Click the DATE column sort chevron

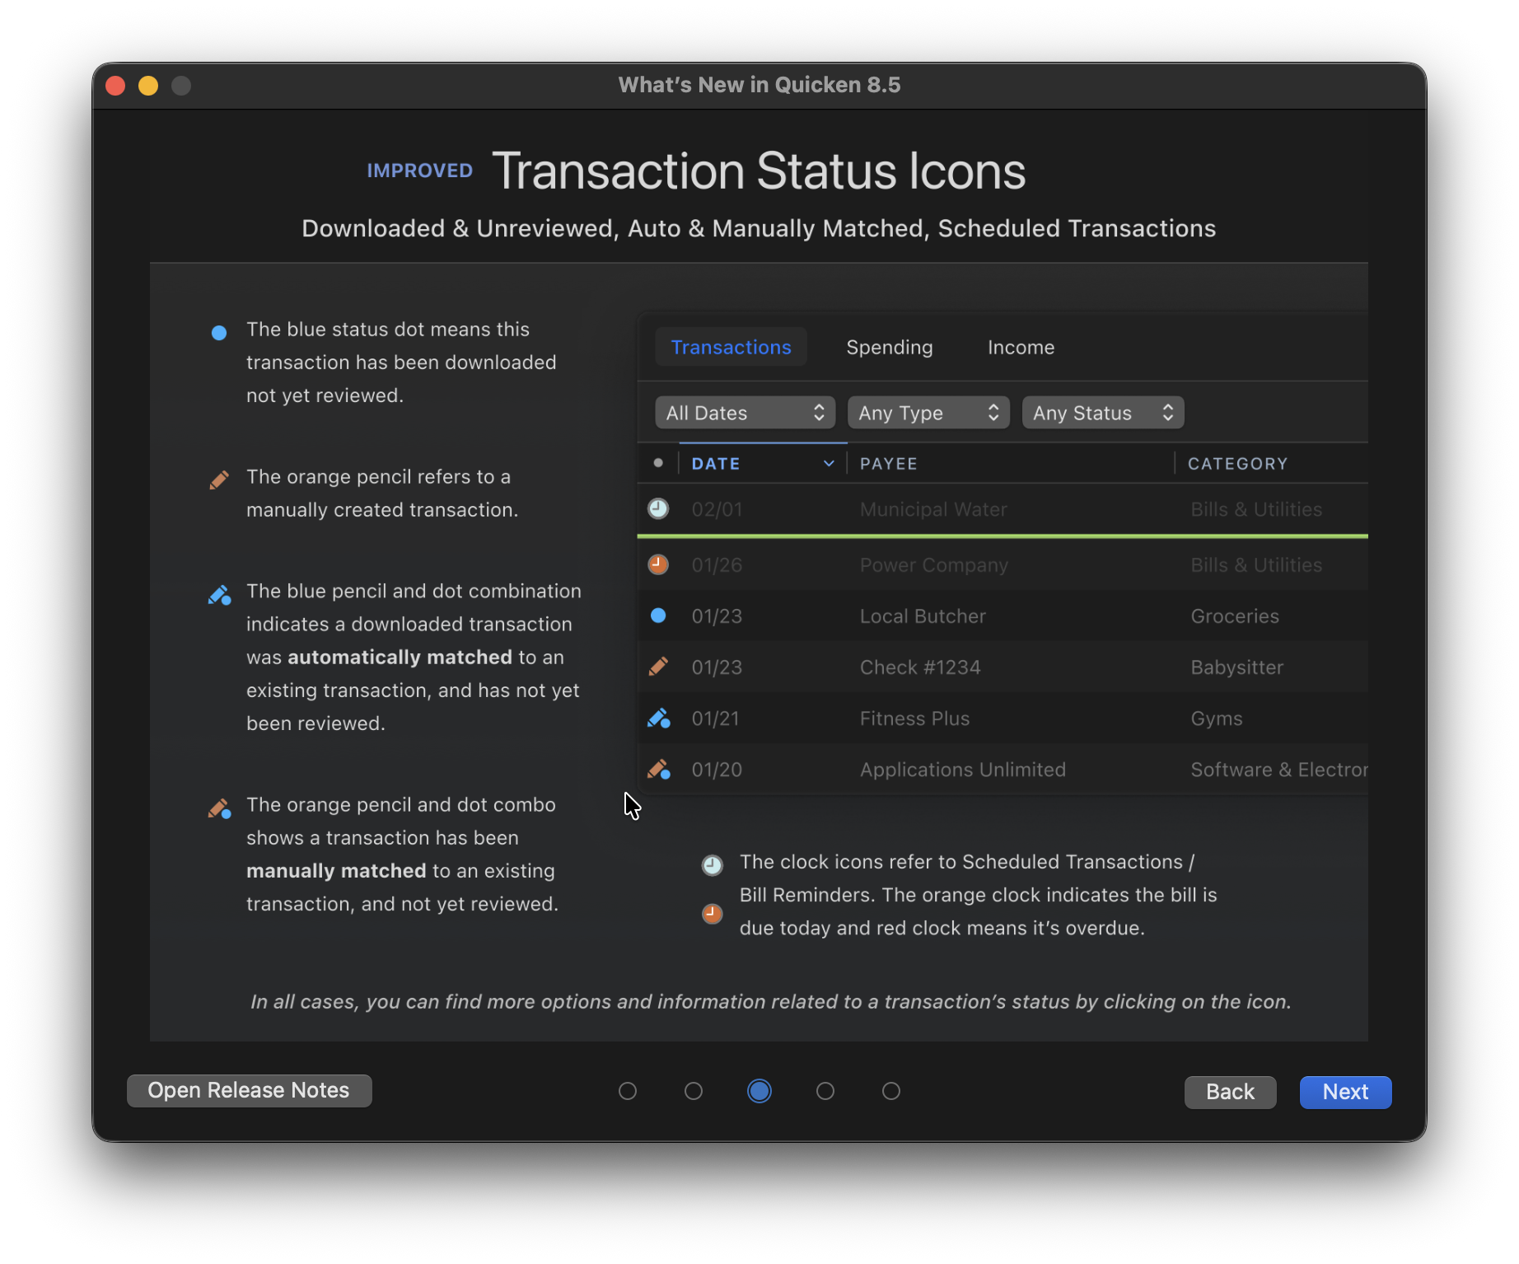pos(829,464)
